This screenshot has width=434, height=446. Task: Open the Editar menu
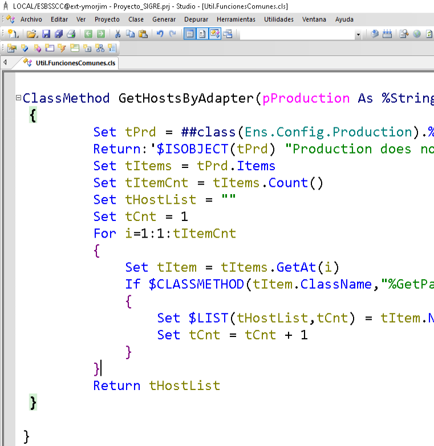tap(59, 19)
